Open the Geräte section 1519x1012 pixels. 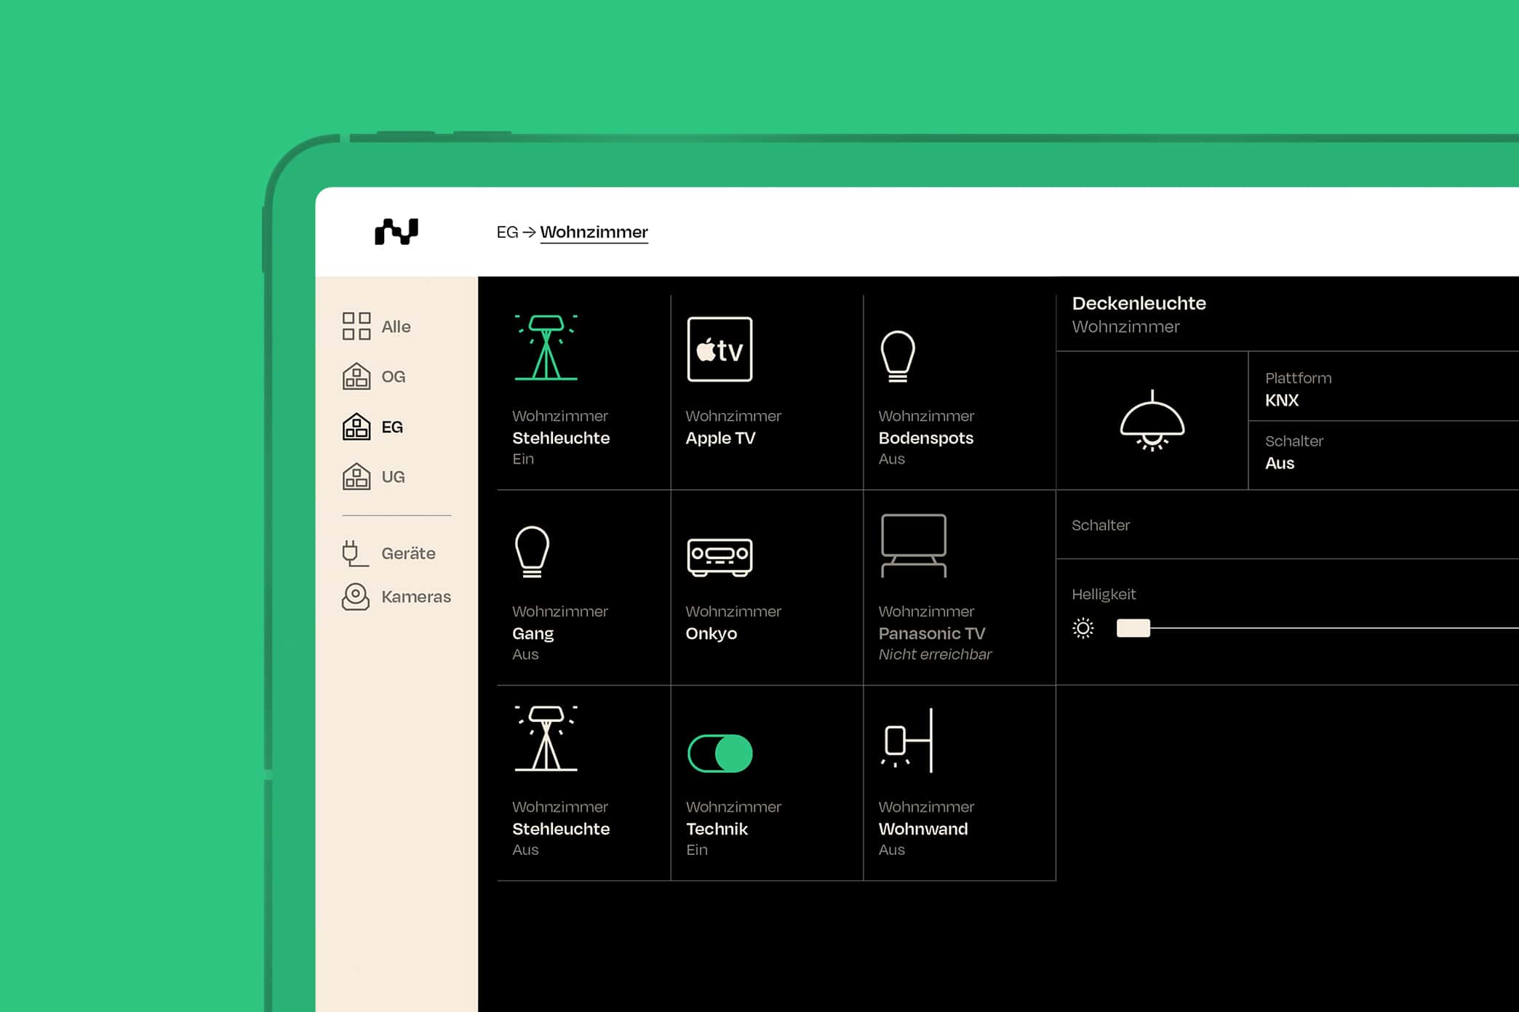[x=389, y=553]
